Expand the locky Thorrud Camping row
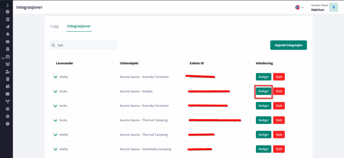Screen dimensions: 344x158 (x=55, y=120)
